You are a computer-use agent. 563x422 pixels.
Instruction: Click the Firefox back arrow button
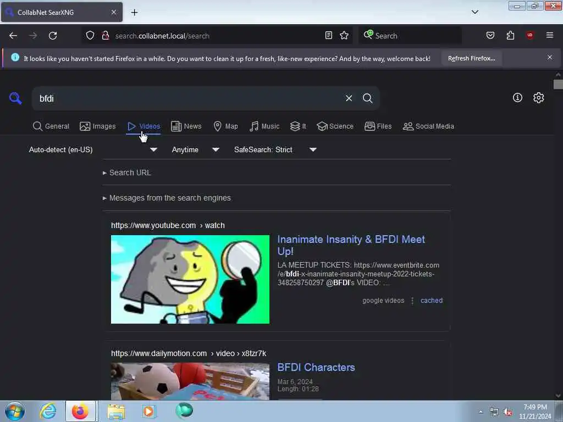[13, 36]
